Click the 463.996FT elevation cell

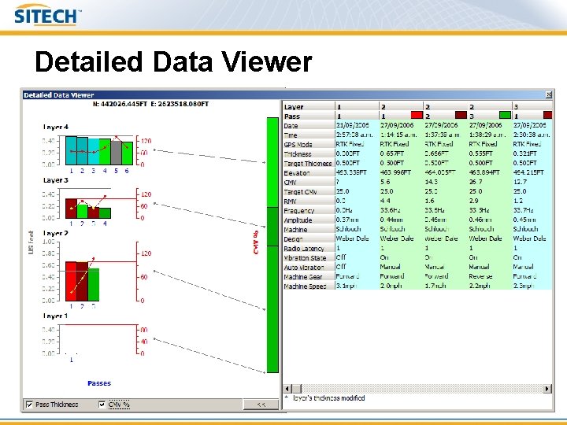(401, 172)
